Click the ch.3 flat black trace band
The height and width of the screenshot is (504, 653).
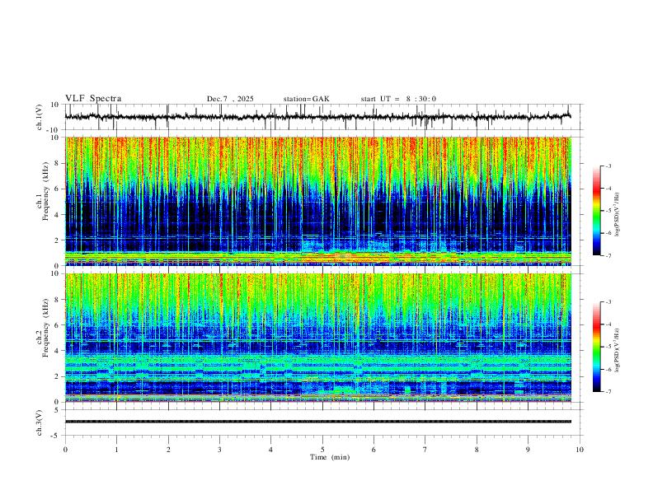coord(317,422)
